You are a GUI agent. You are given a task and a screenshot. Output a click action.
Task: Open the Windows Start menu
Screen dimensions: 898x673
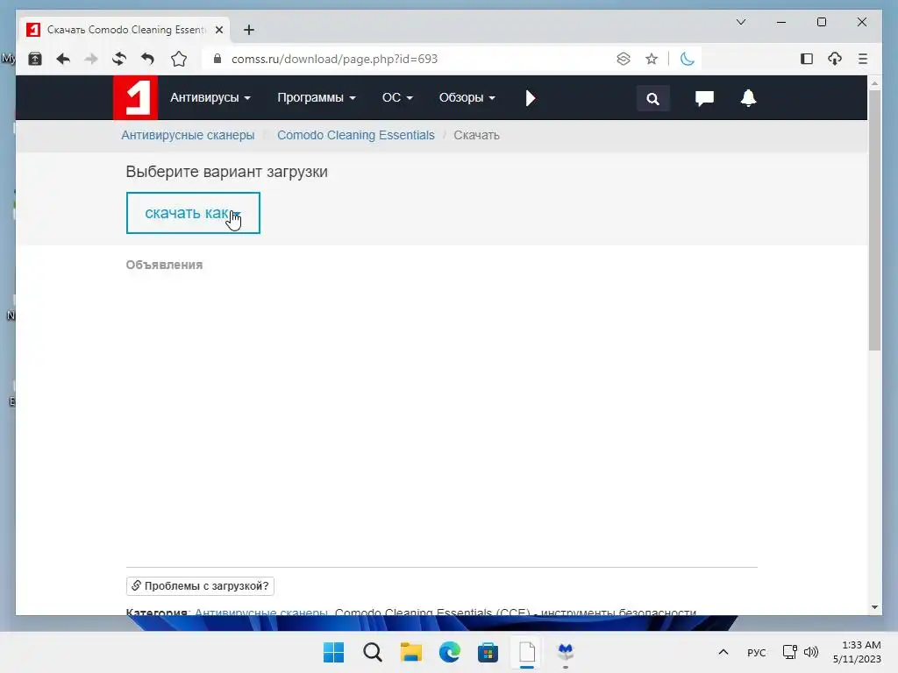pos(334,652)
